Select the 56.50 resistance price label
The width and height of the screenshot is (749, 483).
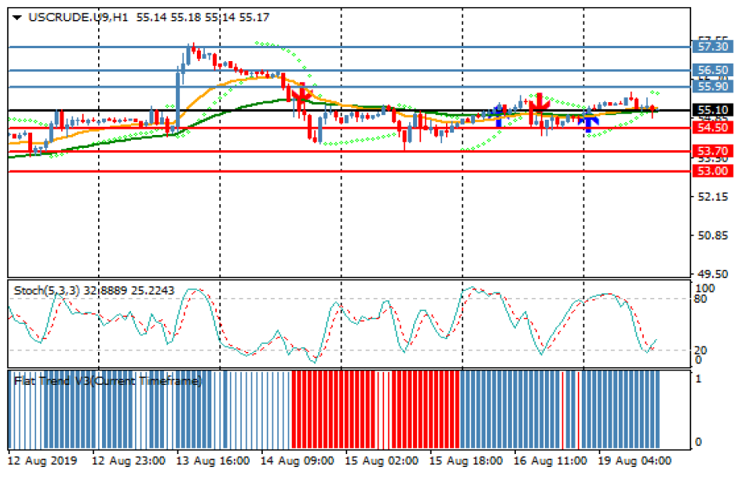(713, 71)
